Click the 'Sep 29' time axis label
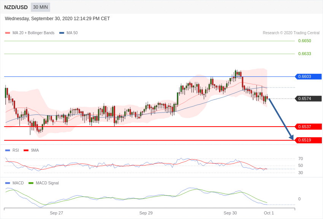The height and width of the screenshot is (219, 323). coord(146,213)
